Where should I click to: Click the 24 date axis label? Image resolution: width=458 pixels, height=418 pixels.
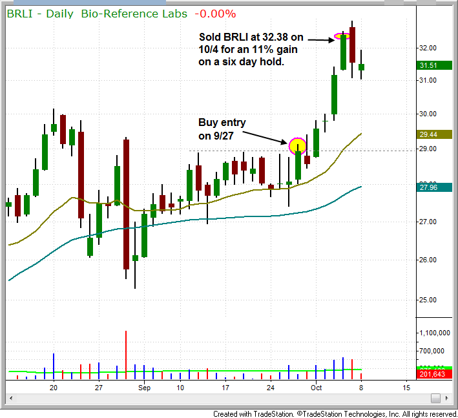(271, 388)
